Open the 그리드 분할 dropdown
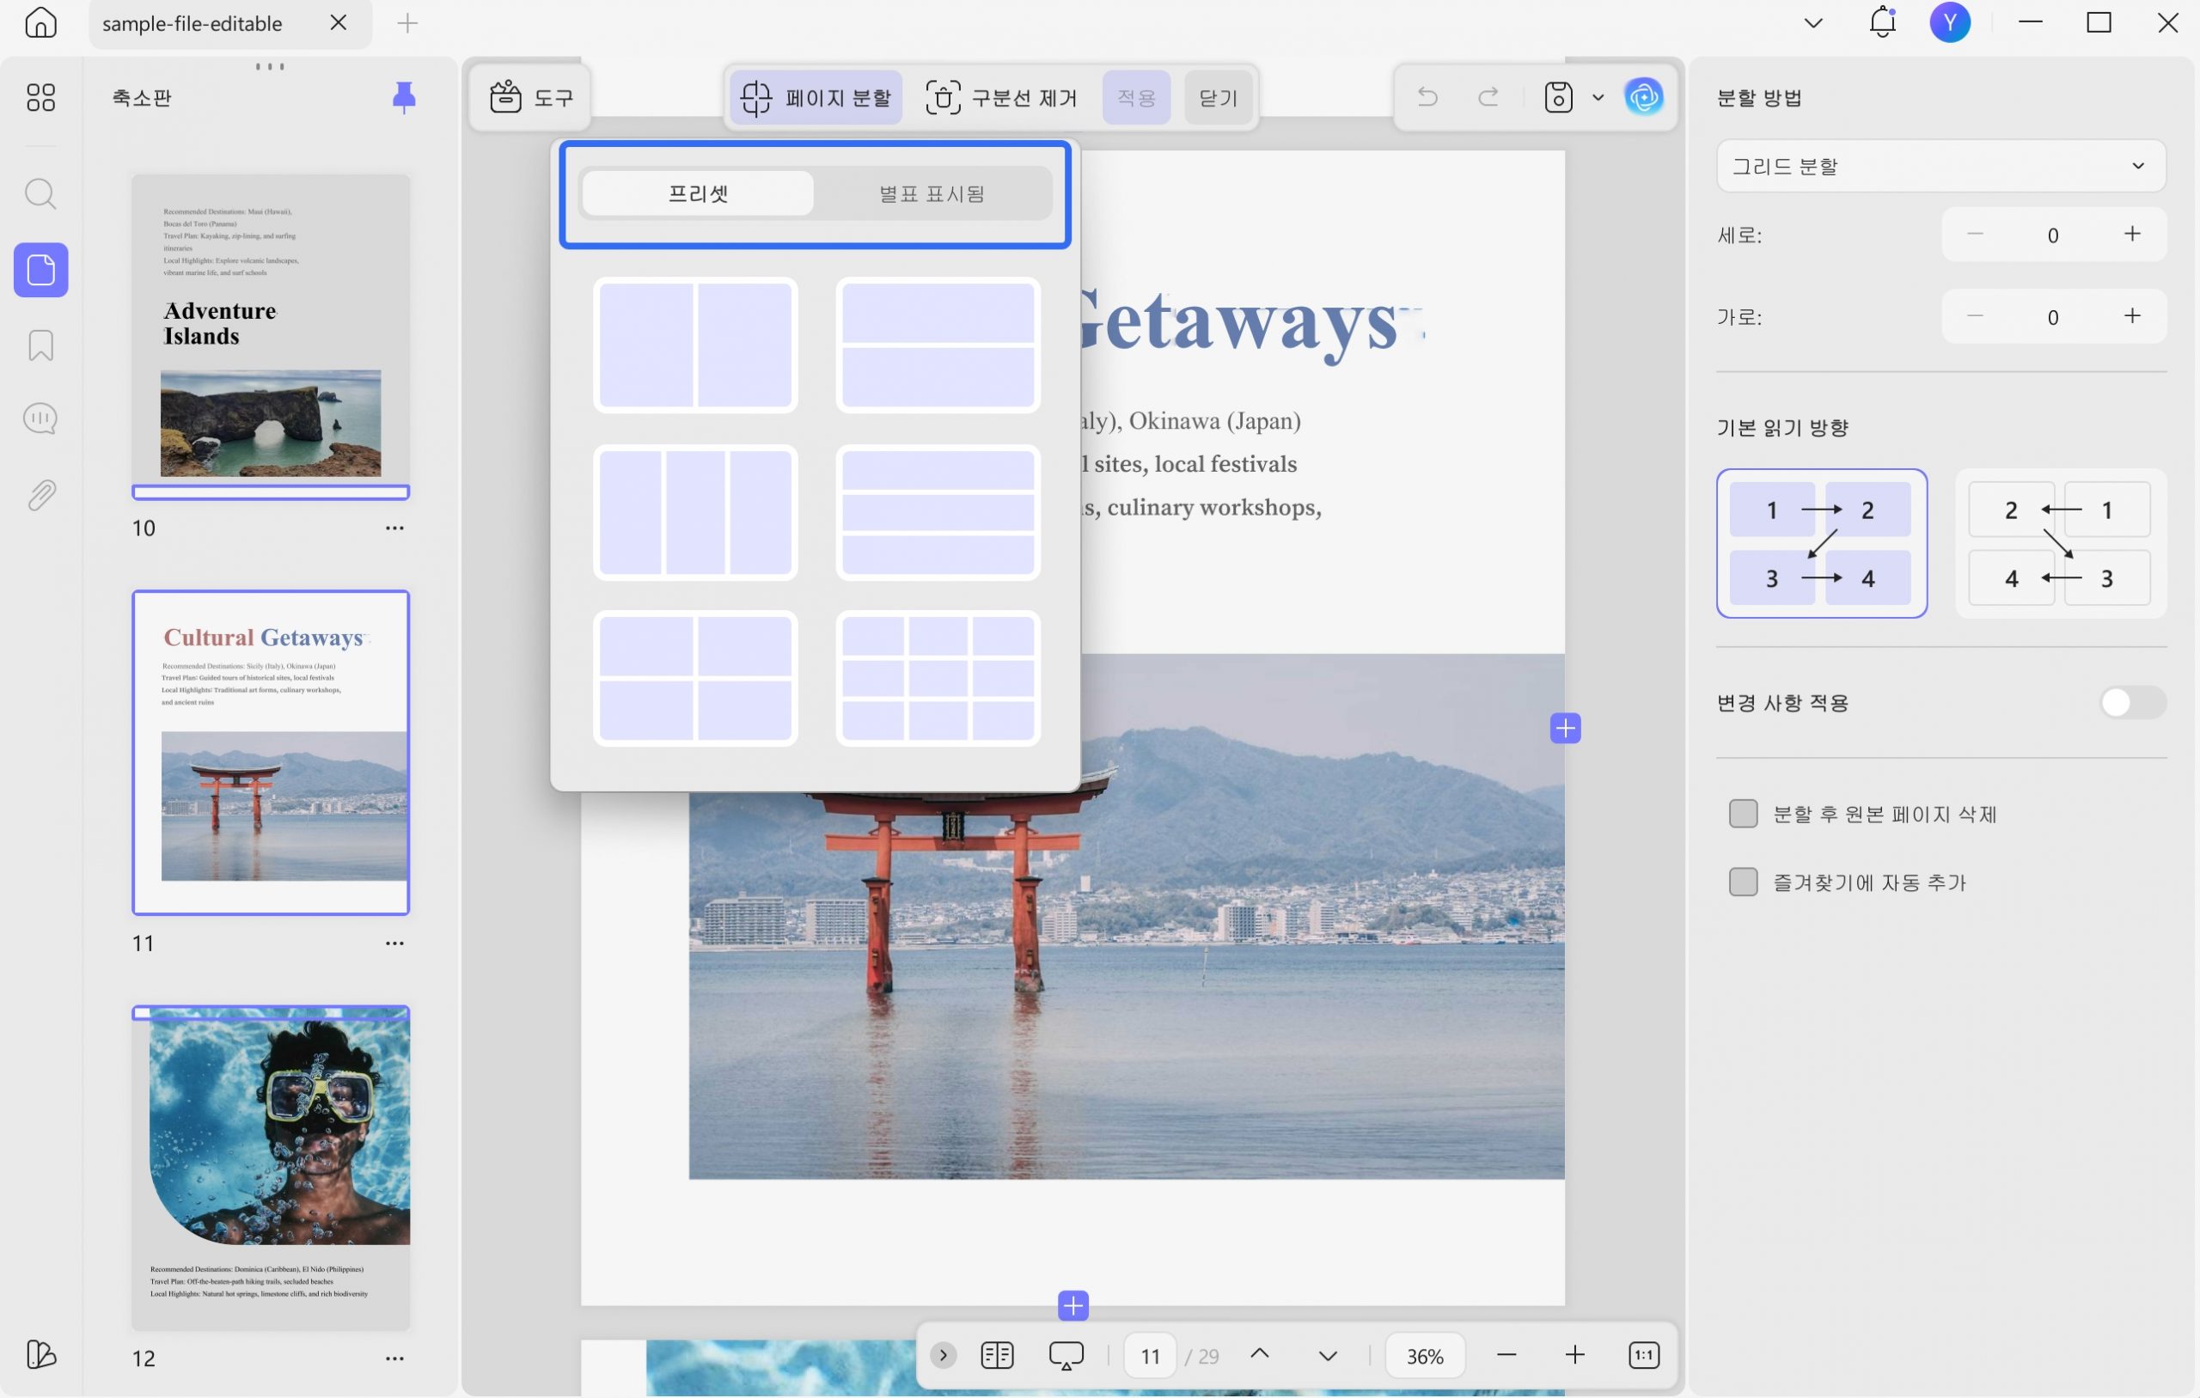The height and width of the screenshot is (1398, 2200). click(x=1940, y=167)
